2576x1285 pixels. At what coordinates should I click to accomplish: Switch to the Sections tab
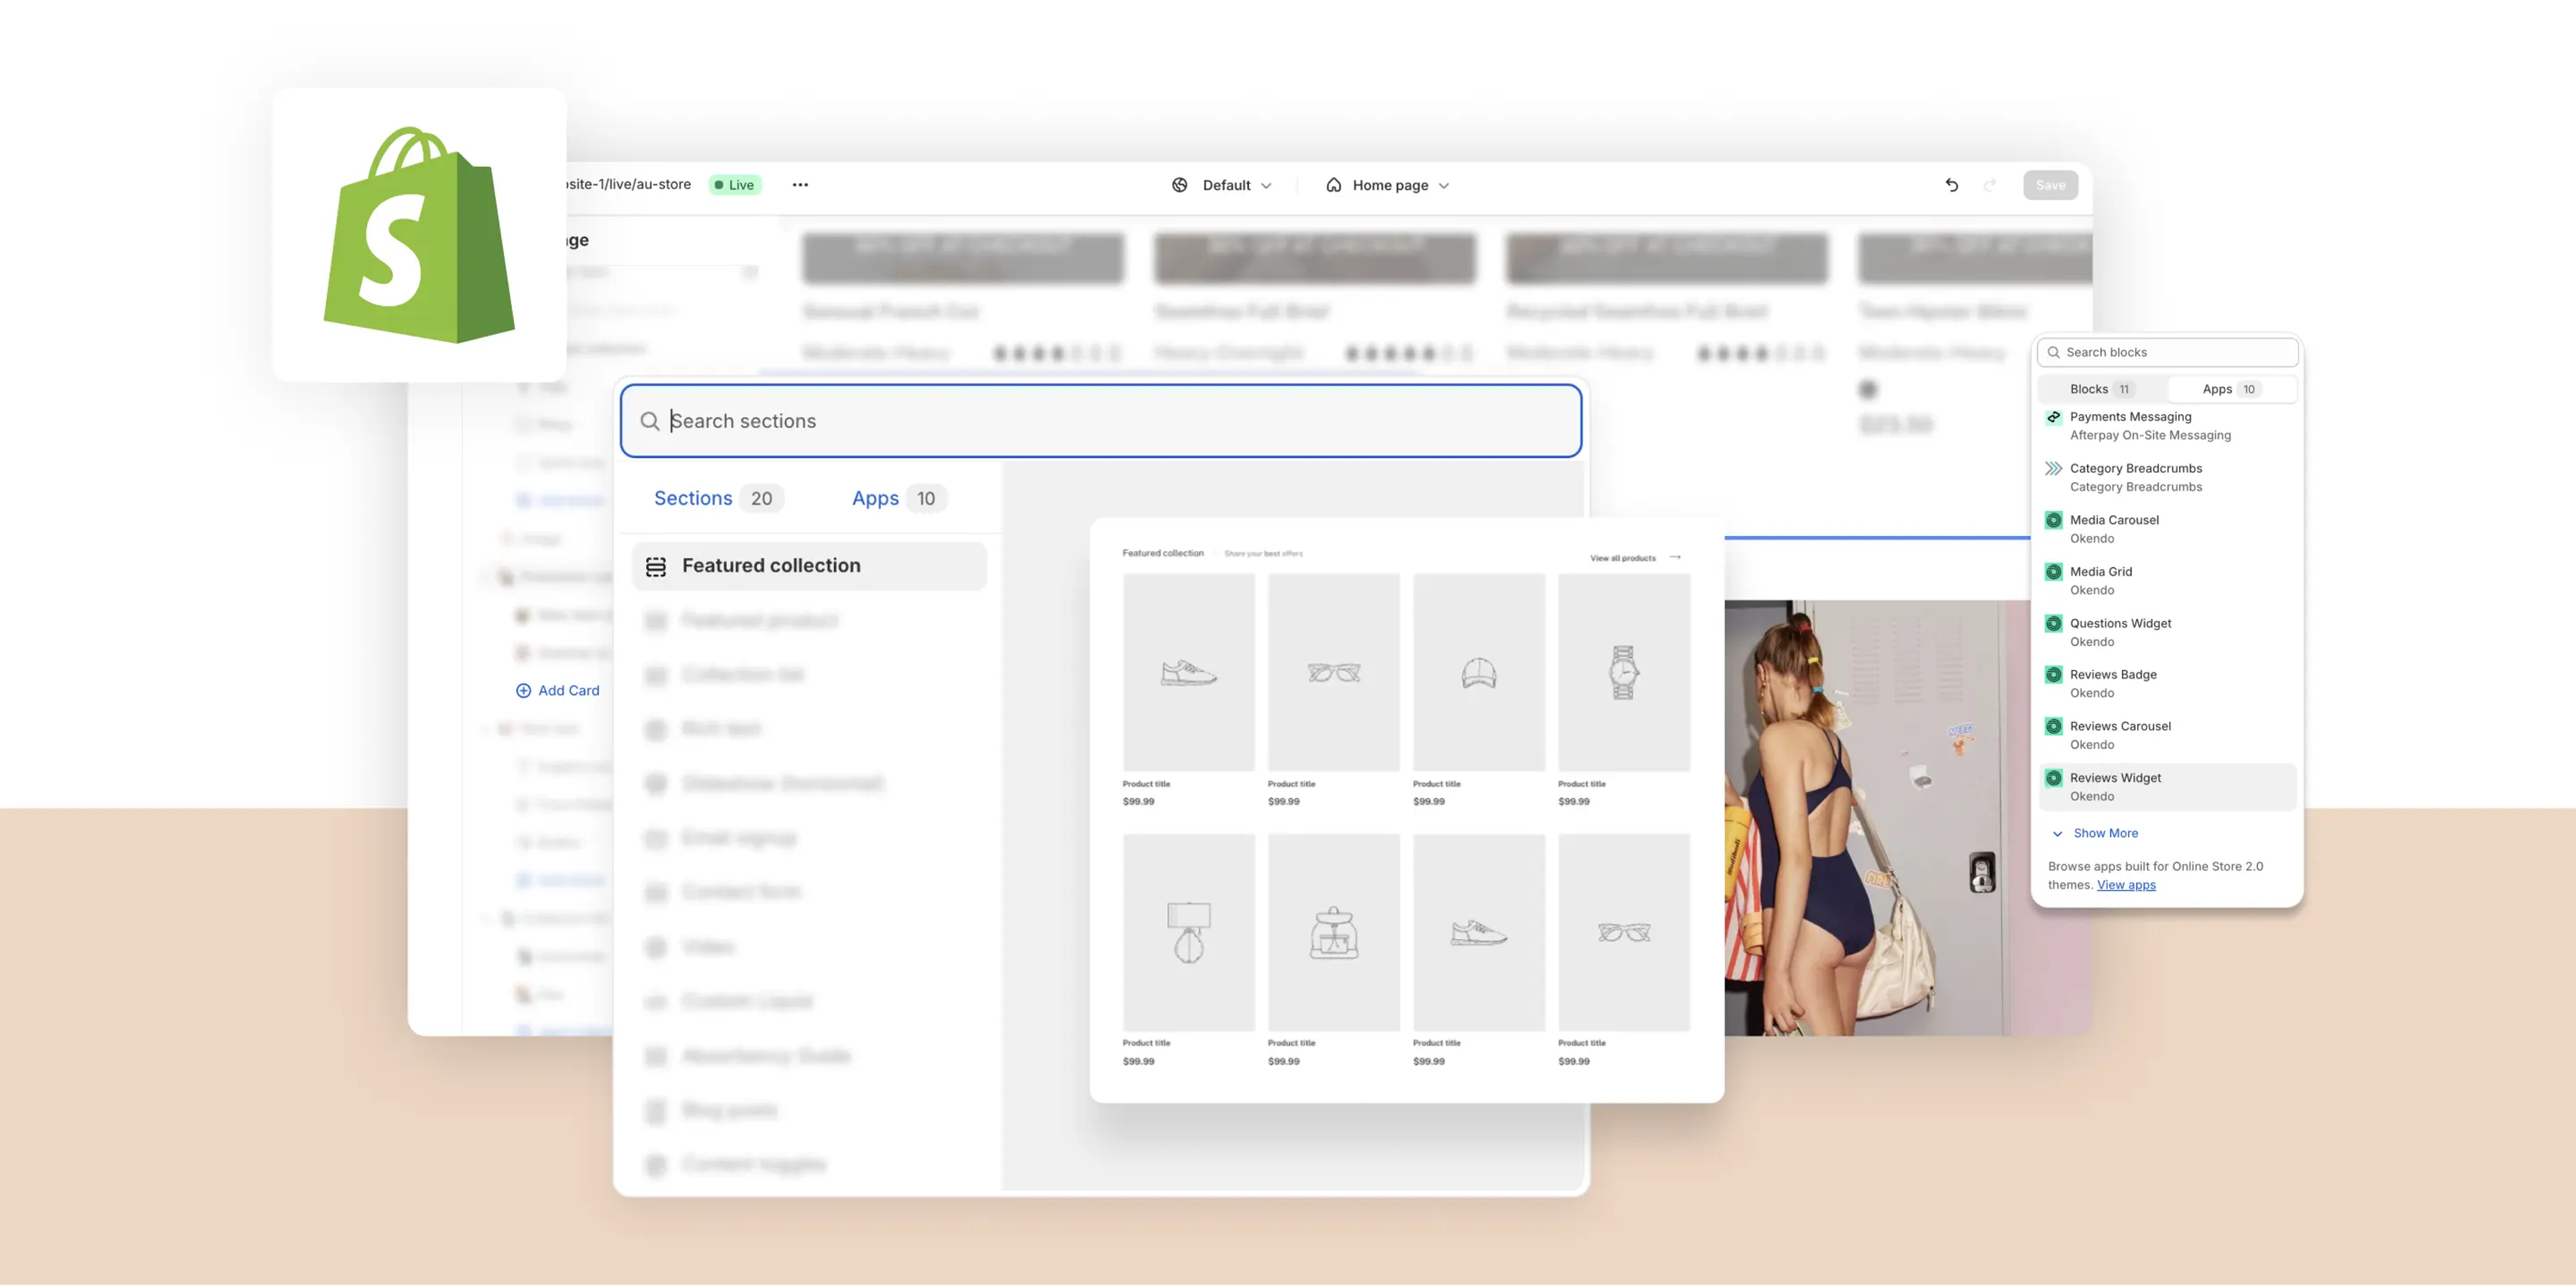[x=718, y=498]
